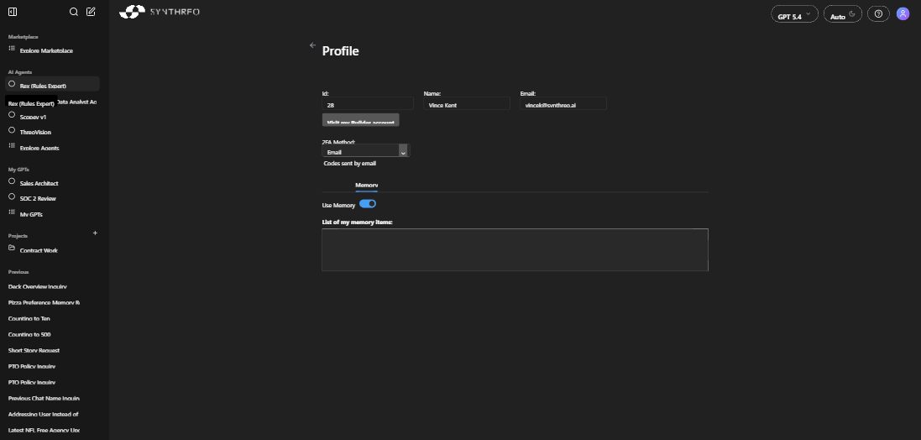Toggle the Use Memory switch
This screenshot has width=921, height=440.
[x=368, y=204]
